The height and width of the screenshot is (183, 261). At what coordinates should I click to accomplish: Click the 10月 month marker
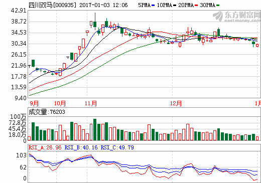(x=60, y=103)
